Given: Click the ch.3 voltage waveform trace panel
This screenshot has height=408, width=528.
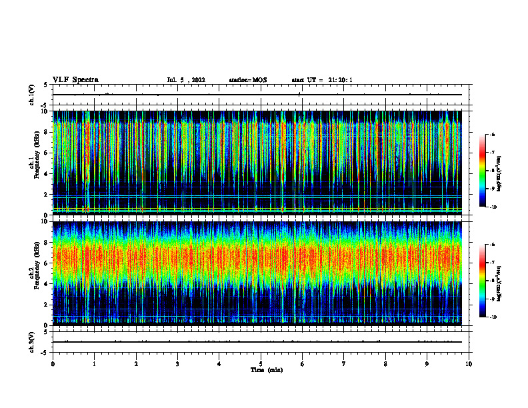Looking at the screenshot, I should pos(261,342).
